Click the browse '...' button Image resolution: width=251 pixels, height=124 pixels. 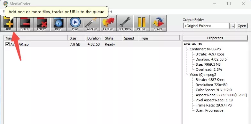tap(232, 26)
